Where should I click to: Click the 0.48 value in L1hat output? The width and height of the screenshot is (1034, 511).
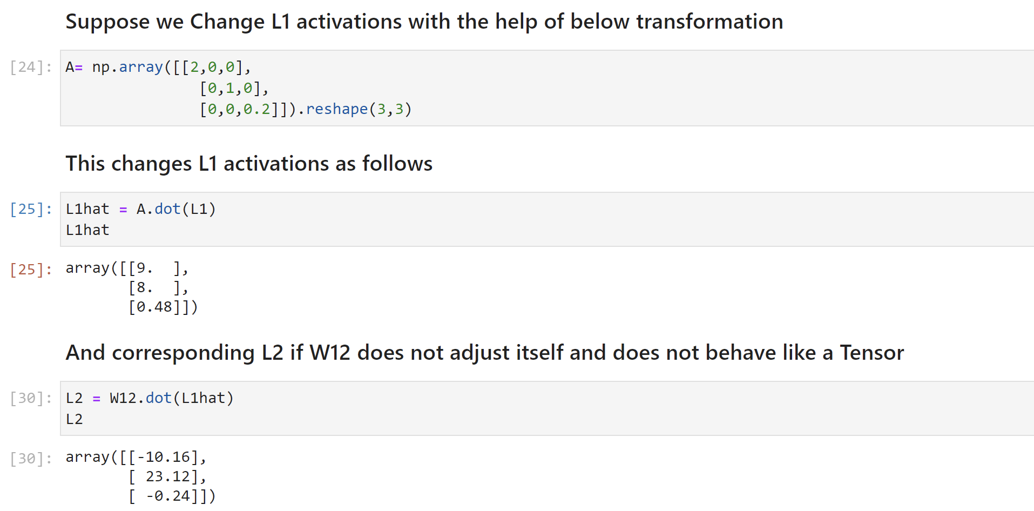pos(154,307)
